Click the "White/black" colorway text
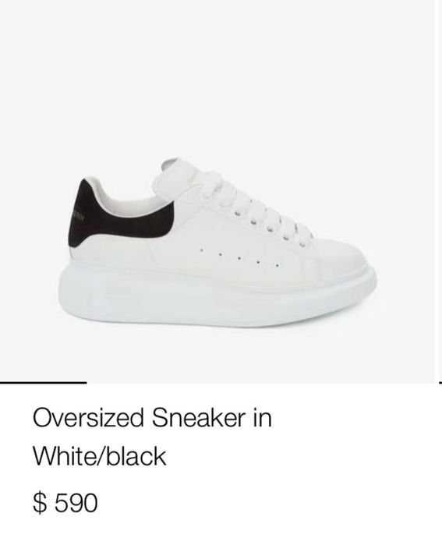Screen dimensions: 442x545 [x=99, y=456]
